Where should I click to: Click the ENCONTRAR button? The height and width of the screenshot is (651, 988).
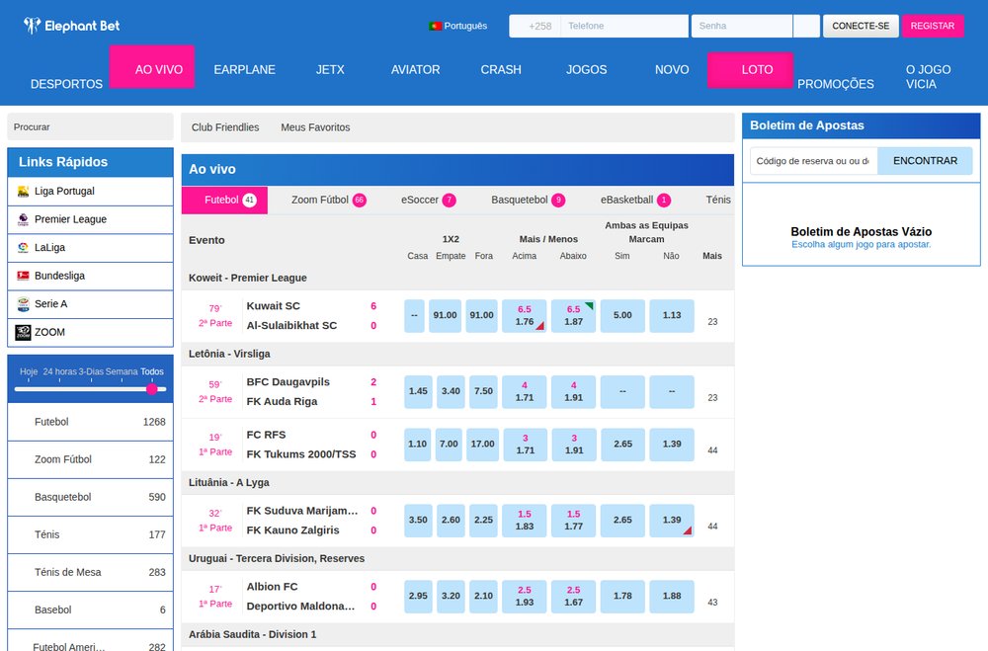coord(925,161)
